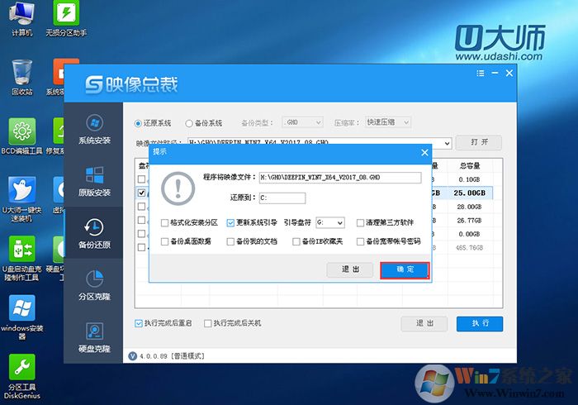The width and height of the screenshot is (578, 405).
Task: Enable the 格式化安装分区 checkbox
Action: [x=165, y=222]
